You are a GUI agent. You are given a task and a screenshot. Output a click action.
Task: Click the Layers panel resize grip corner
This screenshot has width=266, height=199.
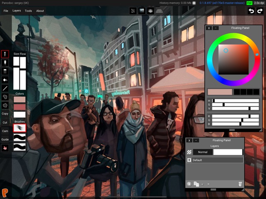(x=243, y=190)
